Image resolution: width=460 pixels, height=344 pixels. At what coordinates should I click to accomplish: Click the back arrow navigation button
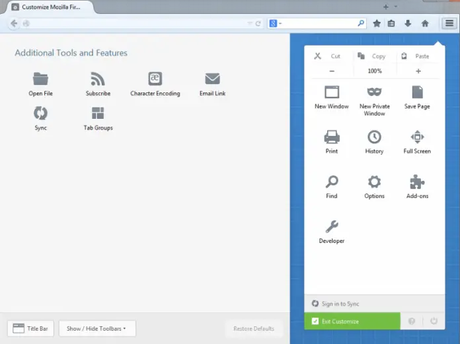[x=14, y=23]
